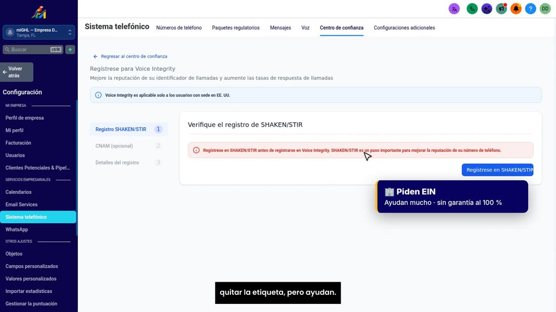Click the Buscar search field
Viewport: 556px width, 312px height.
33,49
